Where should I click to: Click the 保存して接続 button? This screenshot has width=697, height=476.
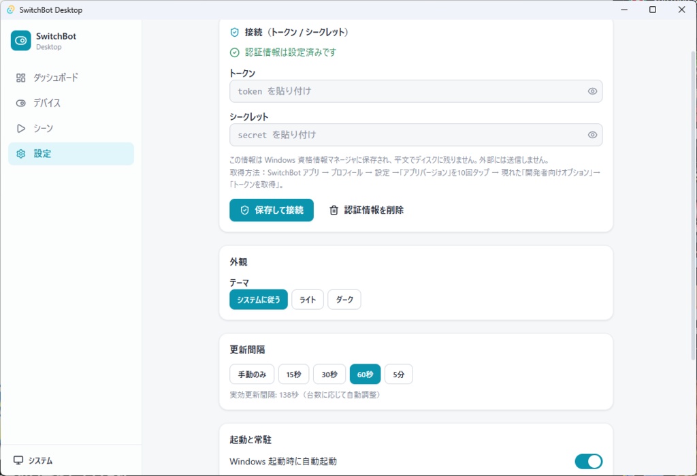pyautogui.click(x=272, y=210)
